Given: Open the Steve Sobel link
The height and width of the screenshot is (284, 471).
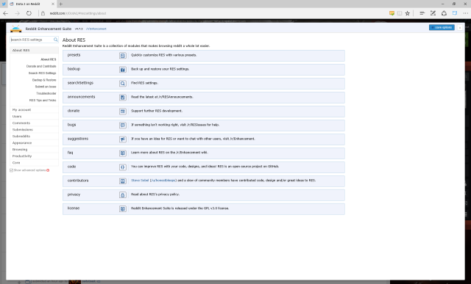Looking at the screenshot, I should click(140, 181).
